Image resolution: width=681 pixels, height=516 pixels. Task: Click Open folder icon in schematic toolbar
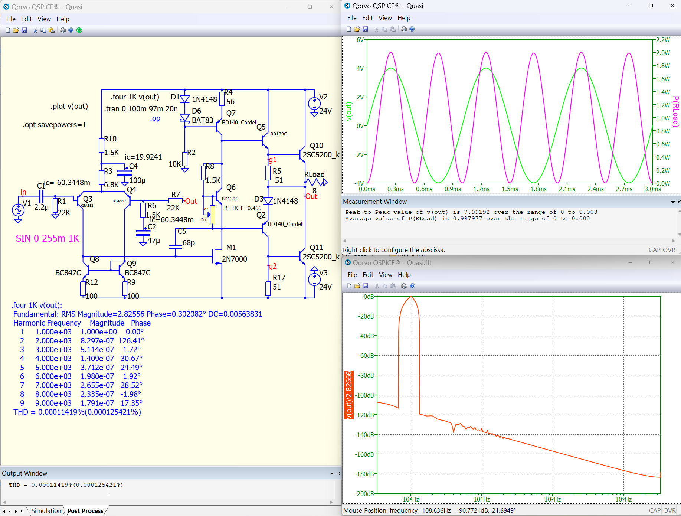pyautogui.click(x=16, y=30)
